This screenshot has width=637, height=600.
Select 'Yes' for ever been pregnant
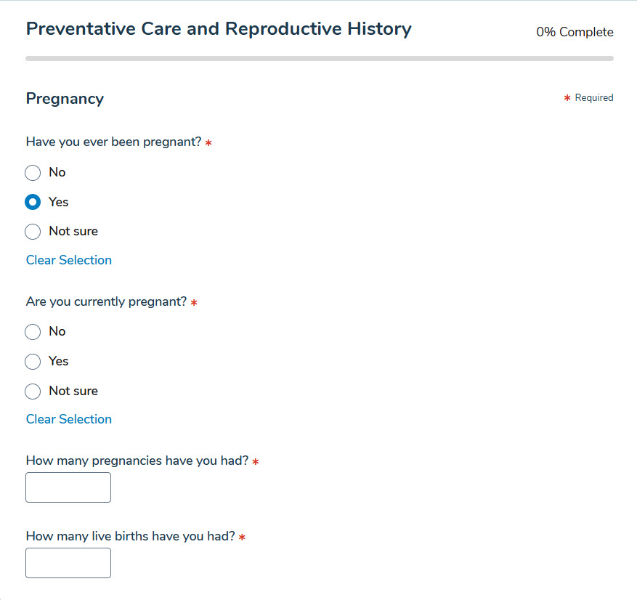pos(33,202)
